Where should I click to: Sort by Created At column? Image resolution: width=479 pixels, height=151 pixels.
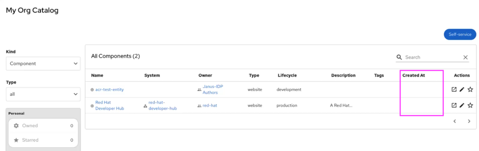pyautogui.click(x=414, y=75)
